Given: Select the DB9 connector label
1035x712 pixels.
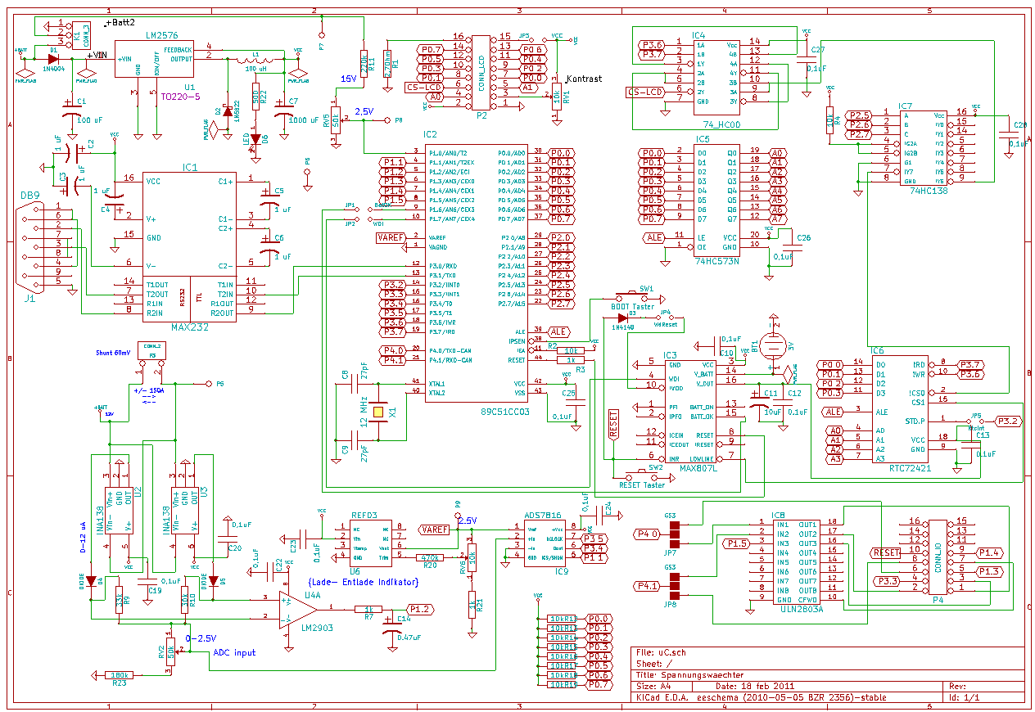Looking at the screenshot, I should tap(30, 195).
